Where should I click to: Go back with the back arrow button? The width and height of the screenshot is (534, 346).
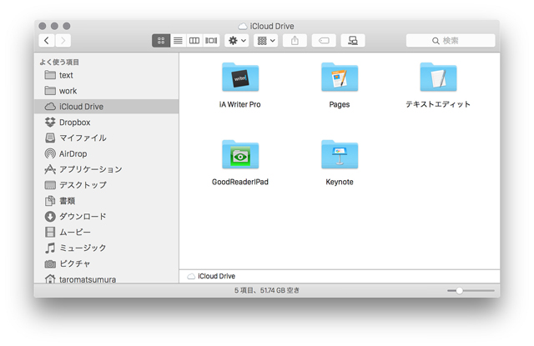[47, 41]
